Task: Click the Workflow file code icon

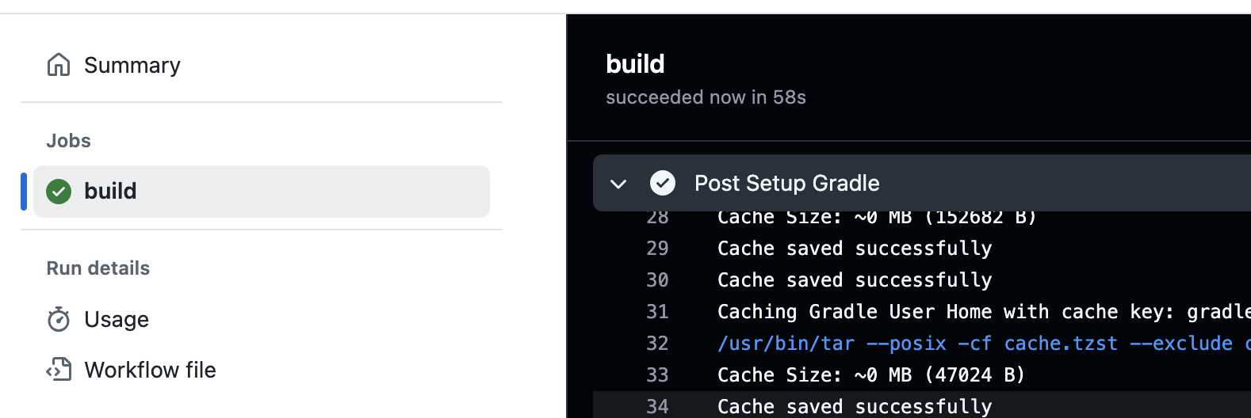Action: pos(59,370)
